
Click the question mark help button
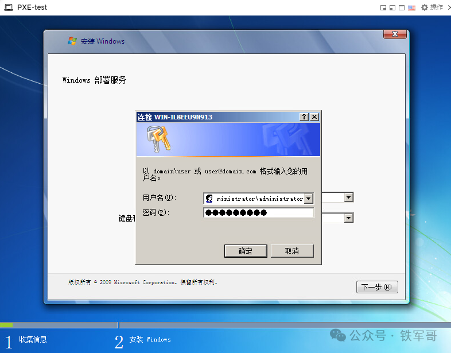(x=304, y=117)
